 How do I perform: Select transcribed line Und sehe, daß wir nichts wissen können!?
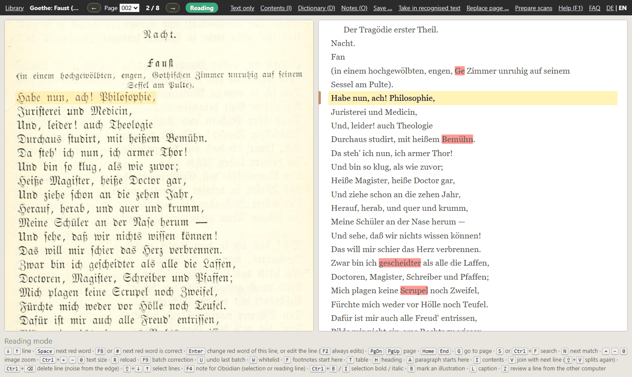coord(406,236)
